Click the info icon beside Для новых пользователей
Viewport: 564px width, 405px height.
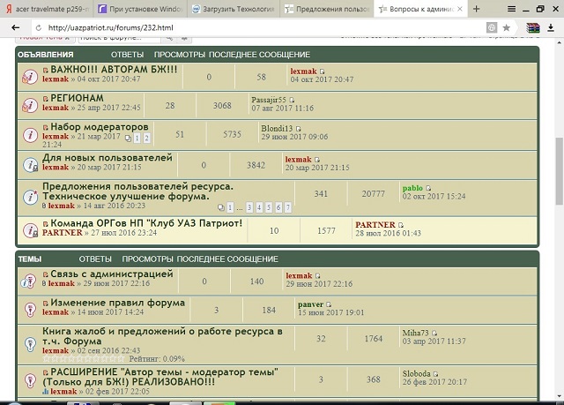point(29,163)
